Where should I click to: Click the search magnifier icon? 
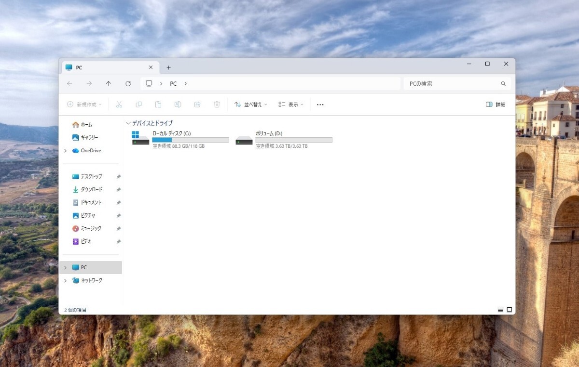click(503, 83)
